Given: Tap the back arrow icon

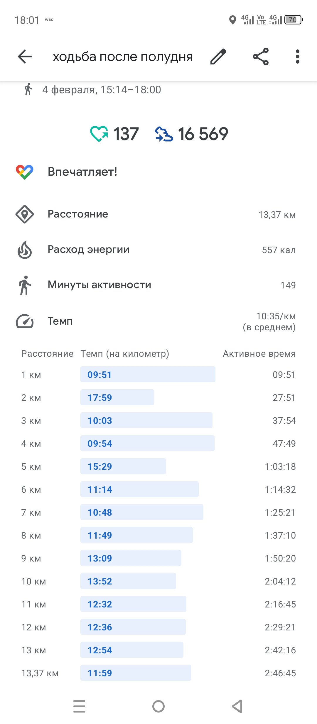Looking at the screenshot, I should point(25,57).
